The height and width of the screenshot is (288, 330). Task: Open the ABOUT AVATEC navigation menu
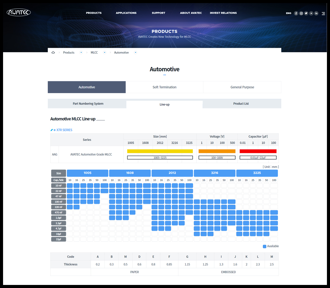pyautogui.click(x=191, y=13)
